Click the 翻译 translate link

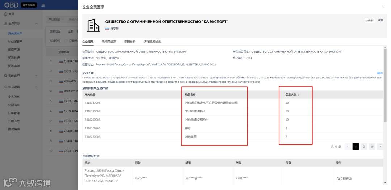tap(380, 73)
